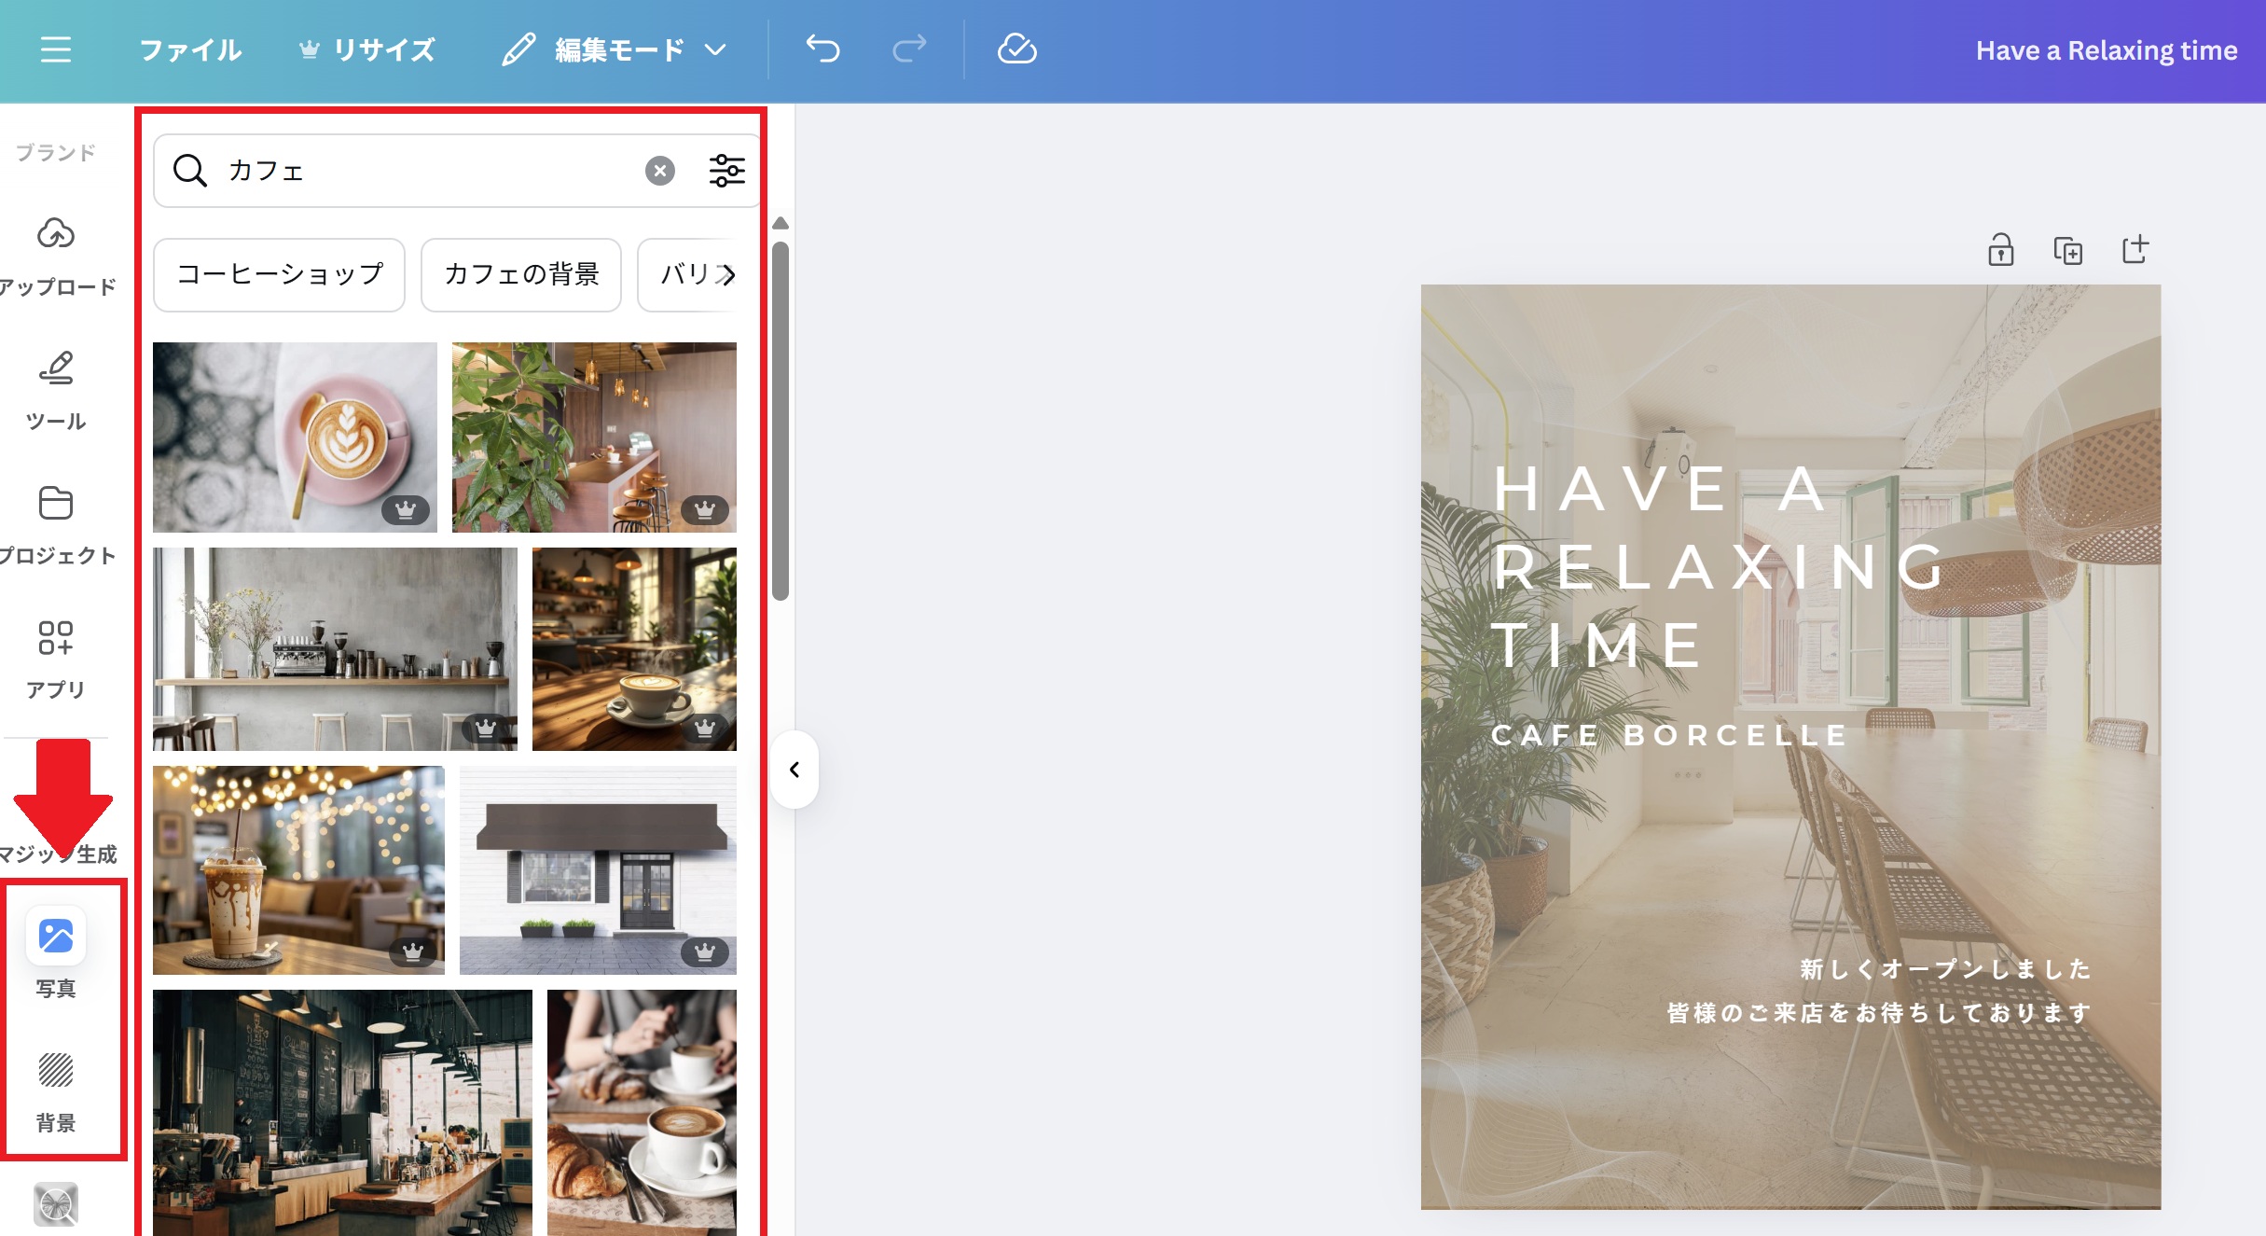Open the hamburger main menu
2266x1236 pixels.
pyautogui.click(x=56, y=49)
